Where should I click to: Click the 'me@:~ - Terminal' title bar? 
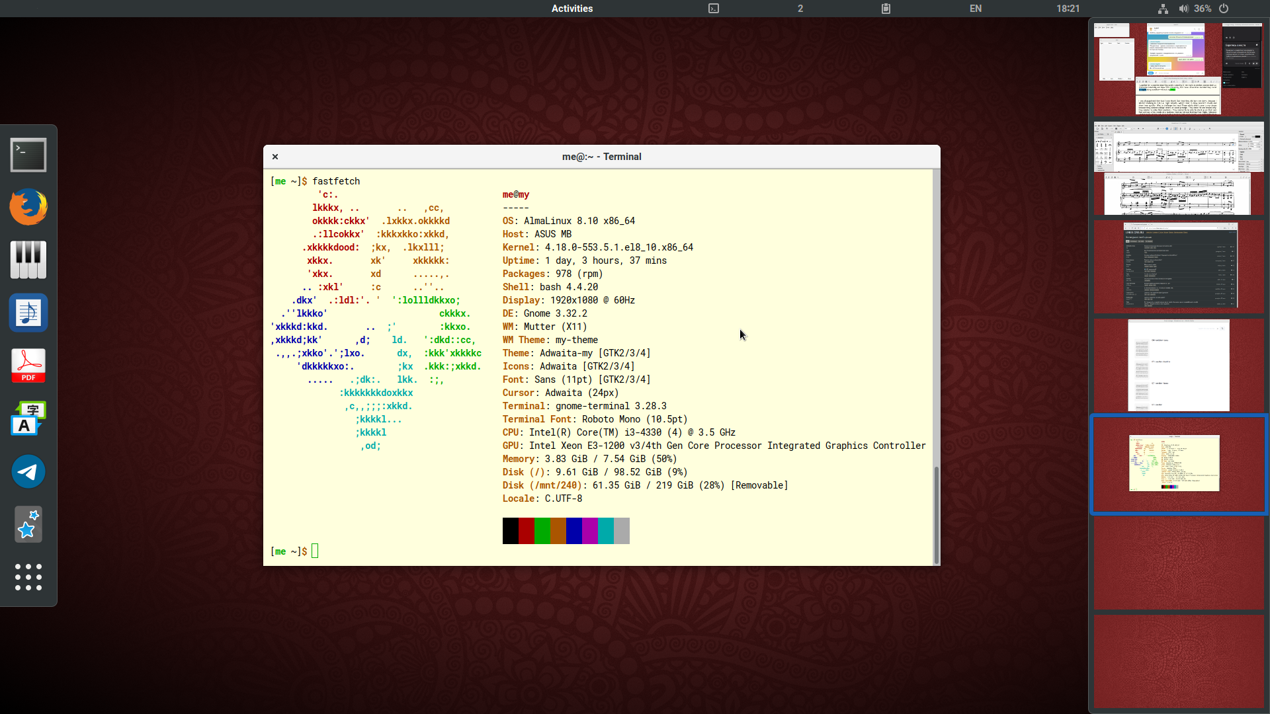click(602, 157)
